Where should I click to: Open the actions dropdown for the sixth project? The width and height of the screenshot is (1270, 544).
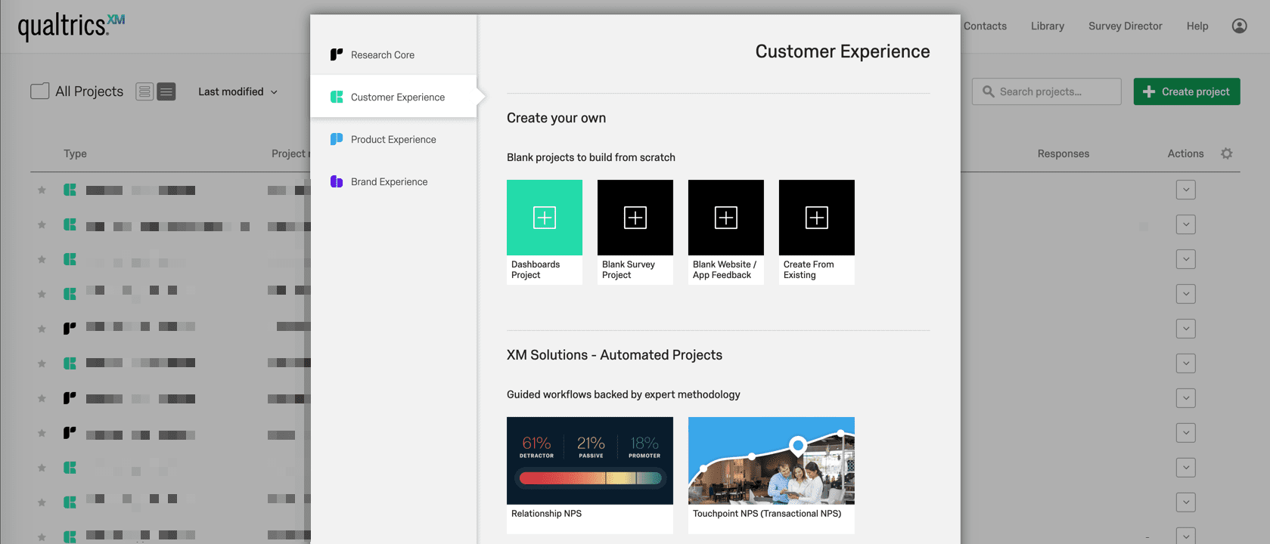click(1186, 363)
